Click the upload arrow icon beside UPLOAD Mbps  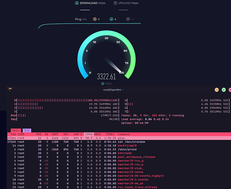pyautogui.click(x=115, y=3)
